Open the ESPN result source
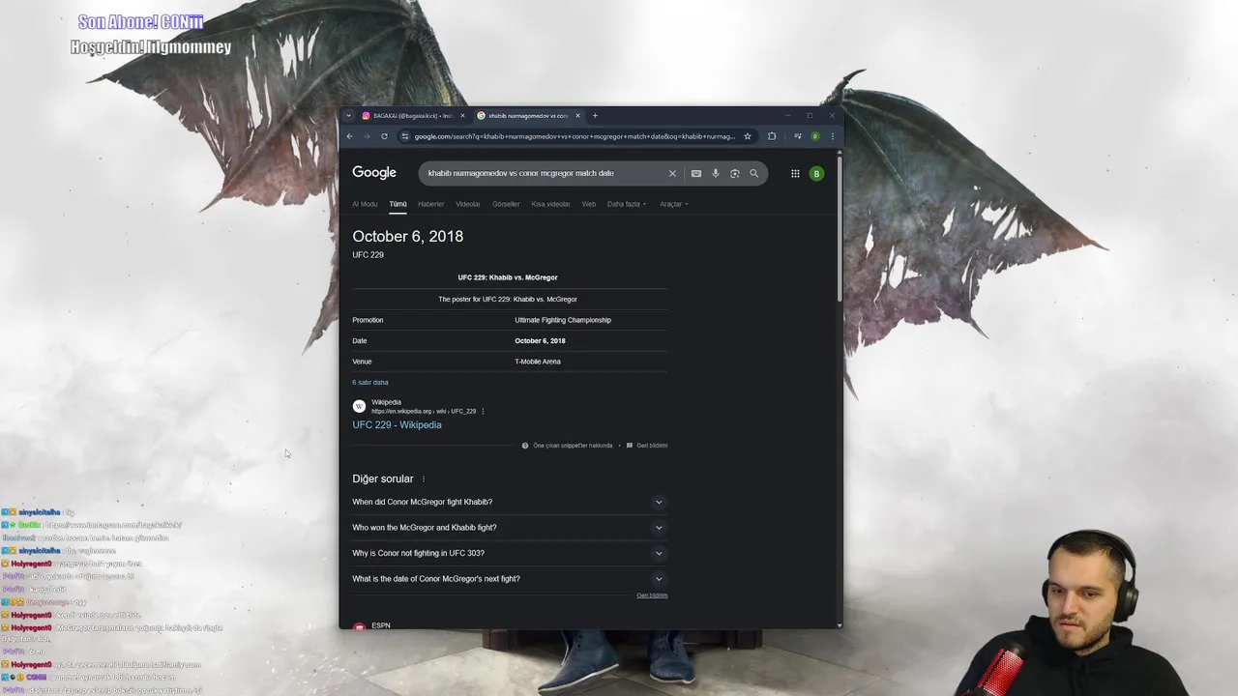 [381, 625]
